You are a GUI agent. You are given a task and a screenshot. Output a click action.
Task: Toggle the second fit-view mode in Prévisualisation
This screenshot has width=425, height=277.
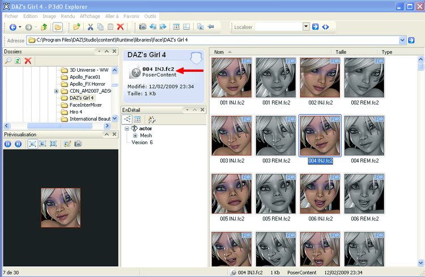point(43,144)
